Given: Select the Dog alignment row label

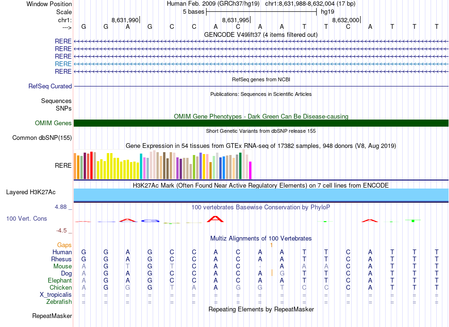Looking at the screenshot, I should pyautogui.click(x=66, y=274).
